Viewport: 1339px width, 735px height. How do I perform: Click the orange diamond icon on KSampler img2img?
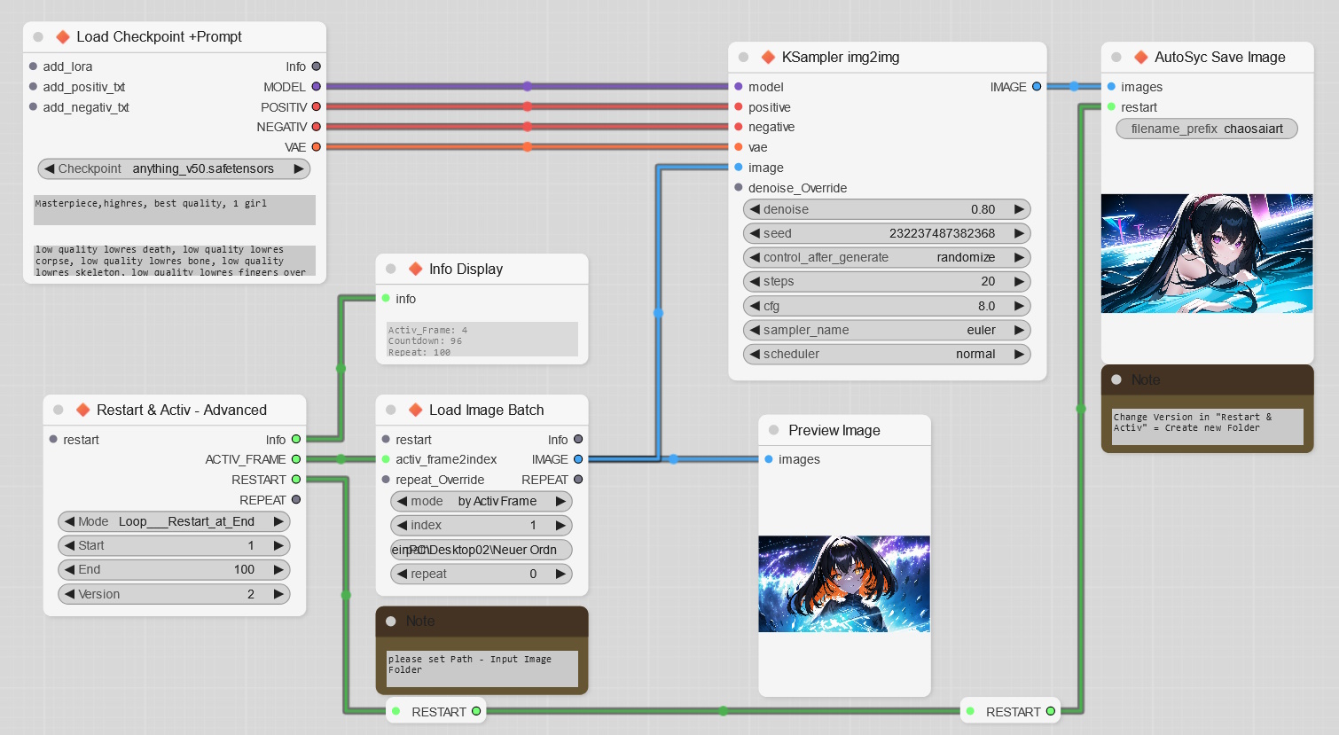(x=768, y=58)
